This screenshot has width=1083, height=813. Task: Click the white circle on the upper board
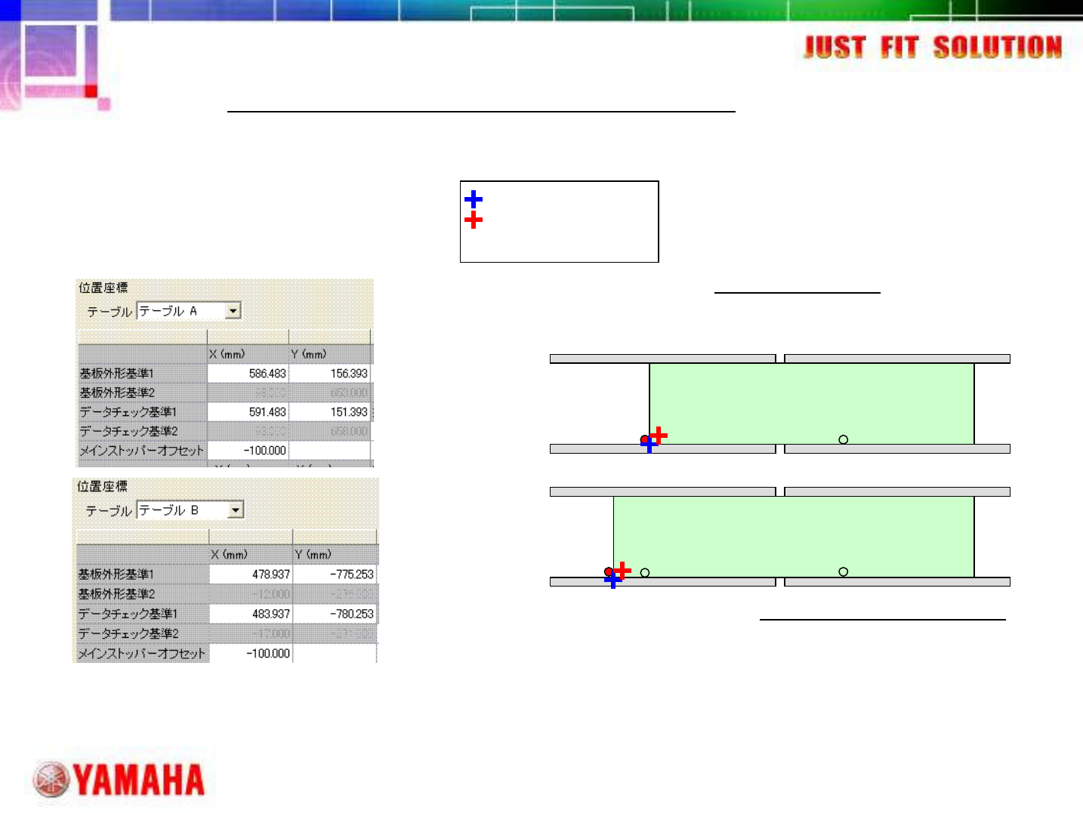coord(844,439)
